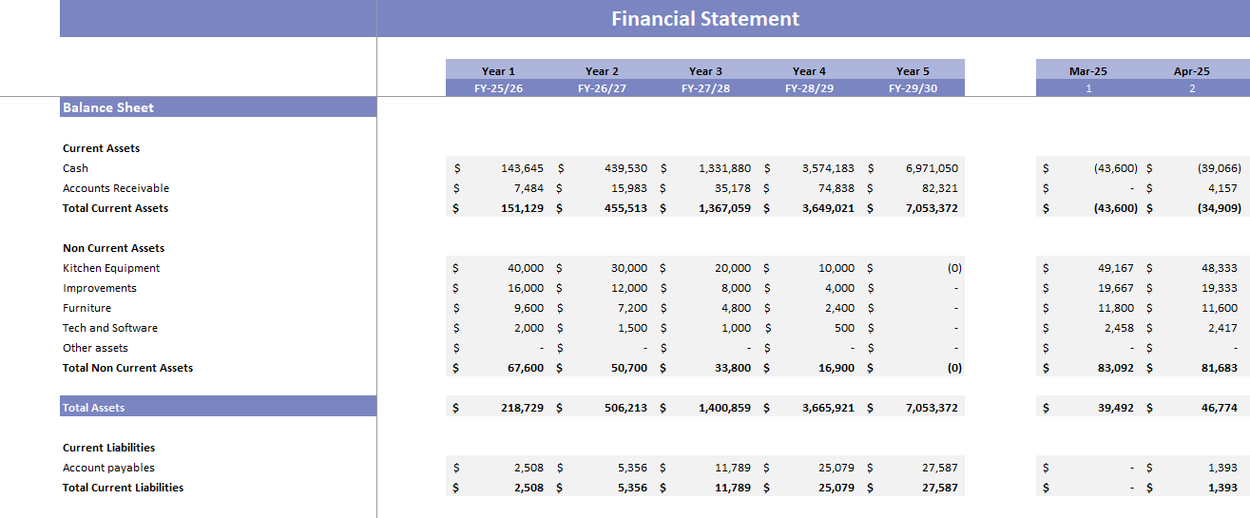The image size is (1250, 518).
Task: Select the Total Assets row label
Action: click(x=218, y=407)
